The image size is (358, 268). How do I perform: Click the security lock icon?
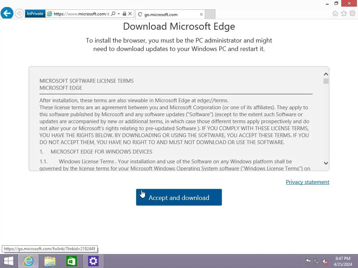pos(124,14)
